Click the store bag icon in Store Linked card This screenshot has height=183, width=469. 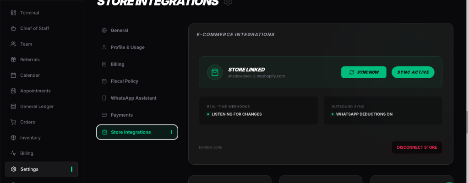tap(215, 72)
